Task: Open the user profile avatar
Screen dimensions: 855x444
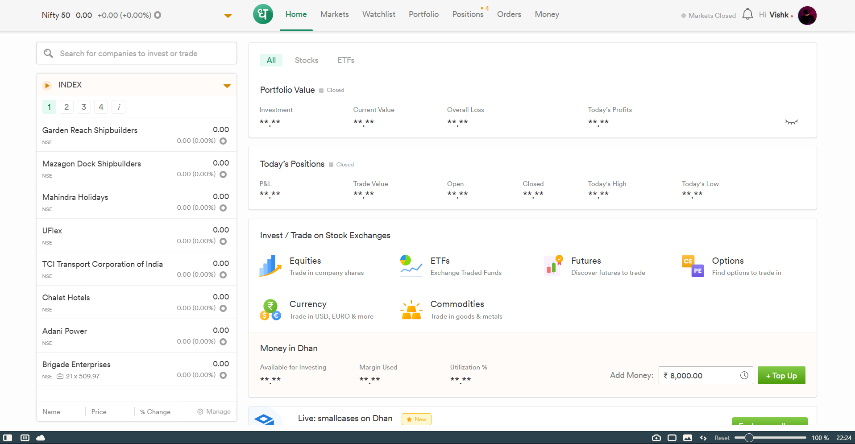Action: [807, 16]
